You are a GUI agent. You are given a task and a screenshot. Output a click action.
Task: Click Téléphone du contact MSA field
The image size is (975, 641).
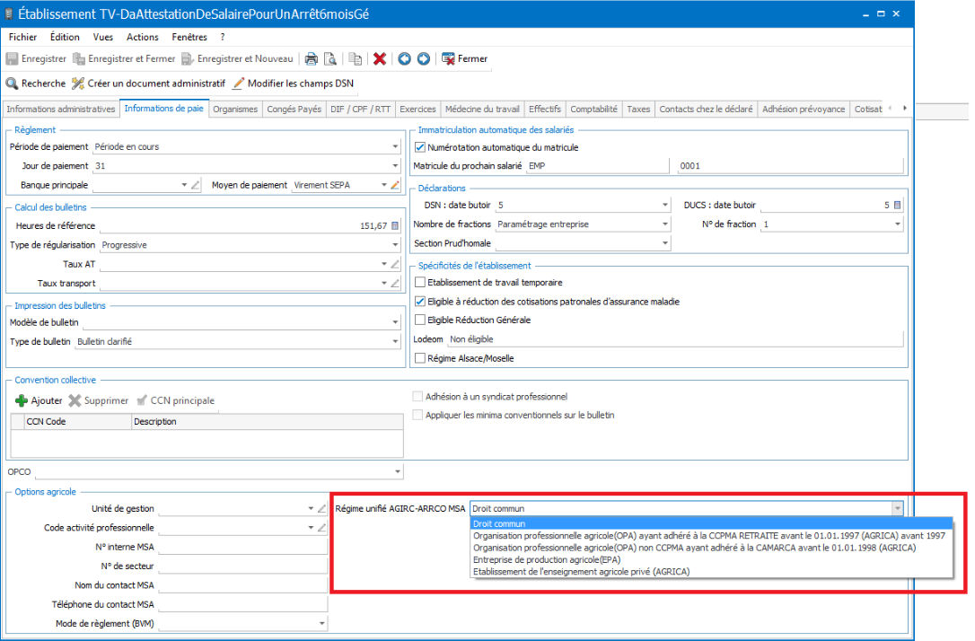tap(242, 604)
